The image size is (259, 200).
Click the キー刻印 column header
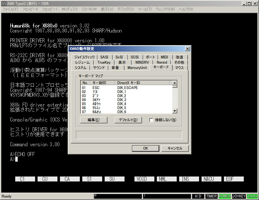(102, 83)
